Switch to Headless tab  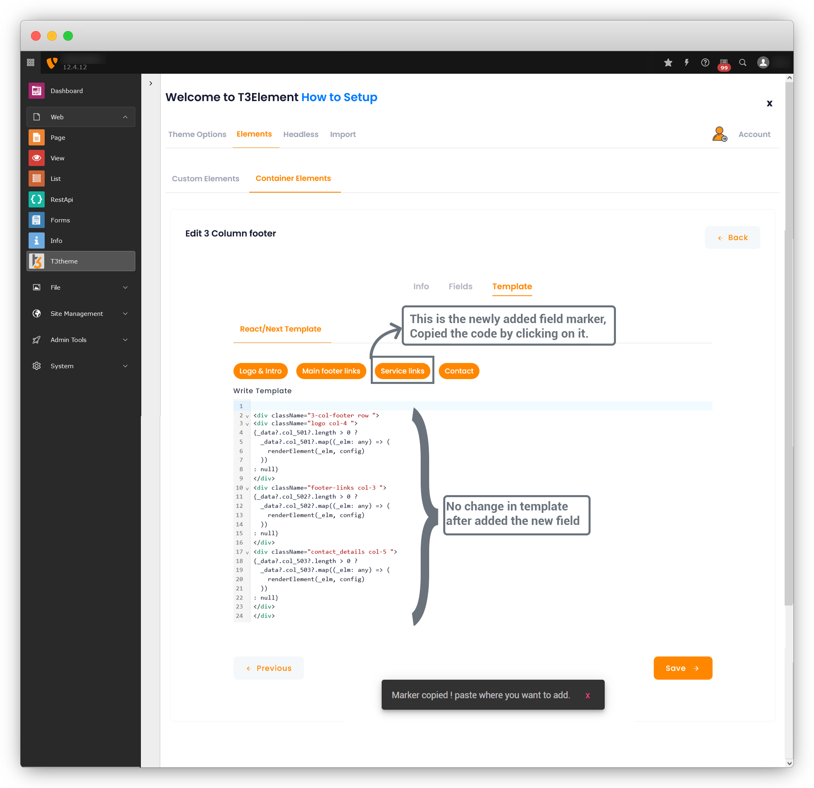coord(301,134)
